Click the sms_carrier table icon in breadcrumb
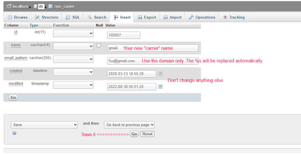 [x=50, y=6]
